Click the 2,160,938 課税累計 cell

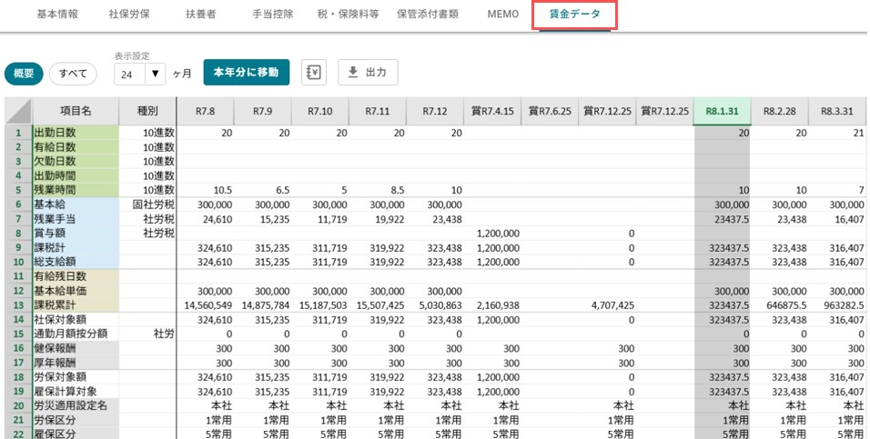tap(492, 305)
